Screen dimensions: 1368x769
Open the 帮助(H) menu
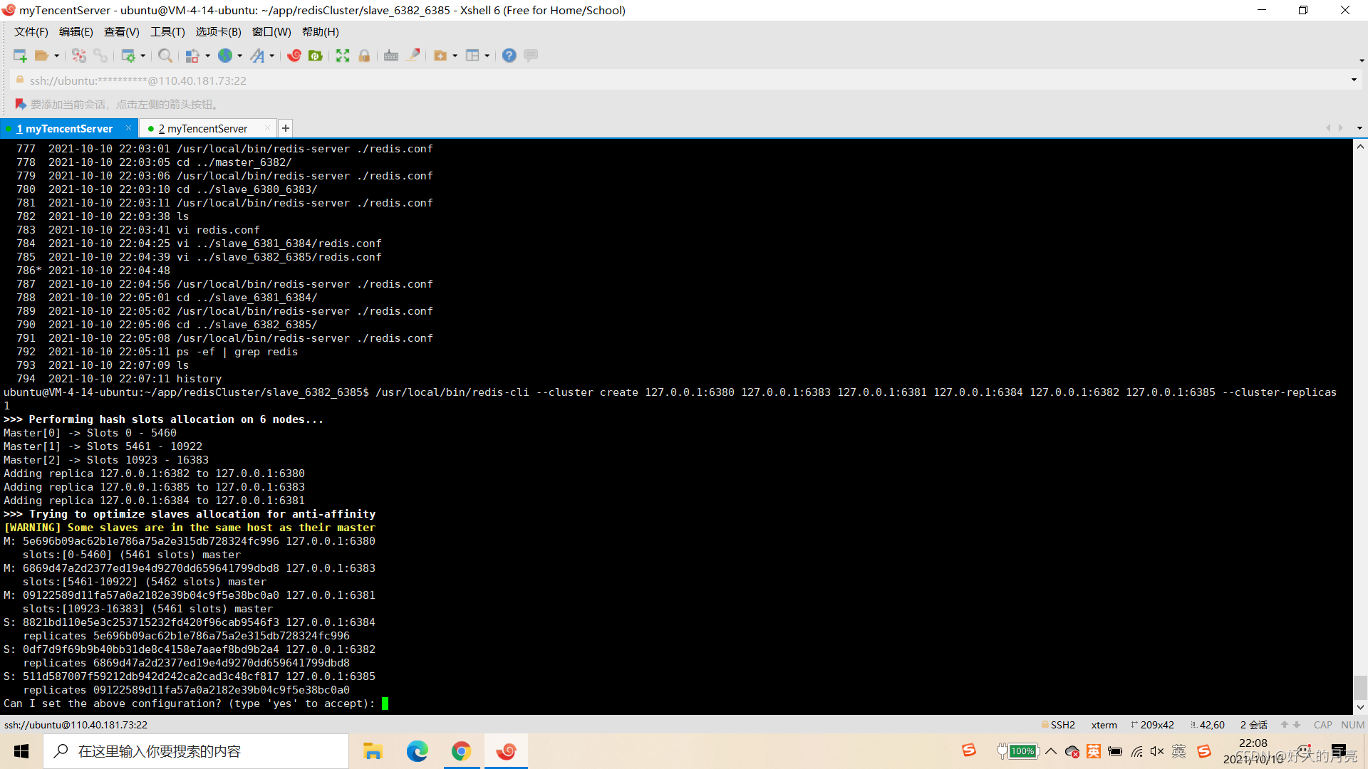click(321, 32)
